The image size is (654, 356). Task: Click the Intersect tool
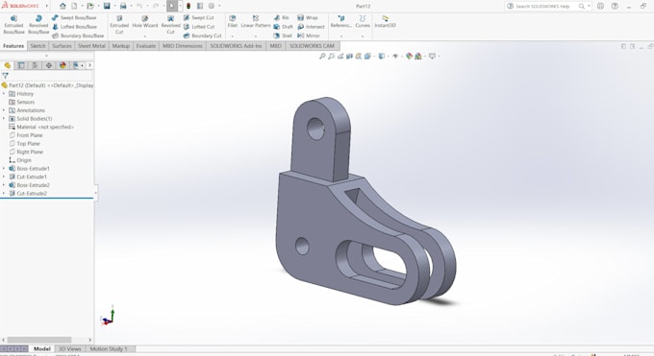[x=311, y=27]
